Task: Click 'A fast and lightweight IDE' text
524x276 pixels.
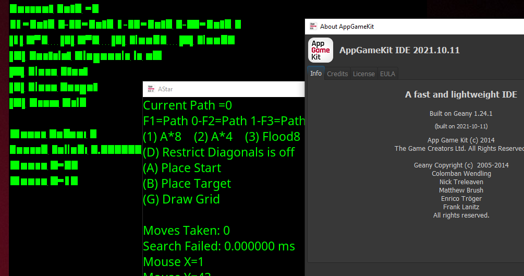Action: pyautogui.click(x=461, y=94)
